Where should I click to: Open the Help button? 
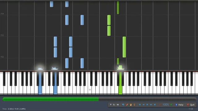(179, 105)
